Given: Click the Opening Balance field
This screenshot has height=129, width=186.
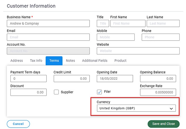Looking at the screenshot, I should [x=158, y=78].
